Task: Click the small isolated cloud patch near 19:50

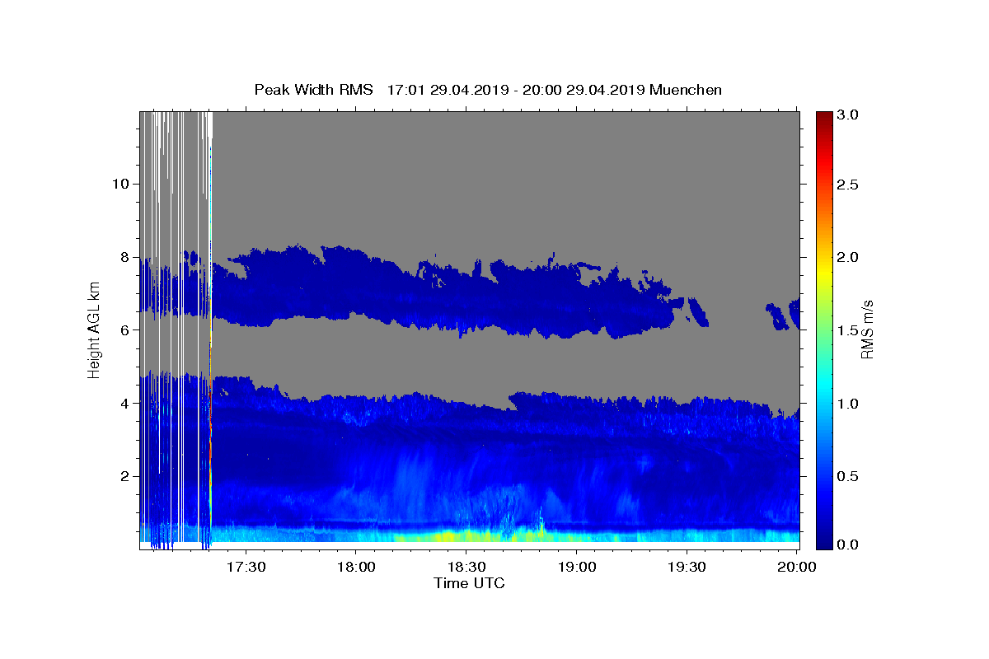Action: (776, 316)
